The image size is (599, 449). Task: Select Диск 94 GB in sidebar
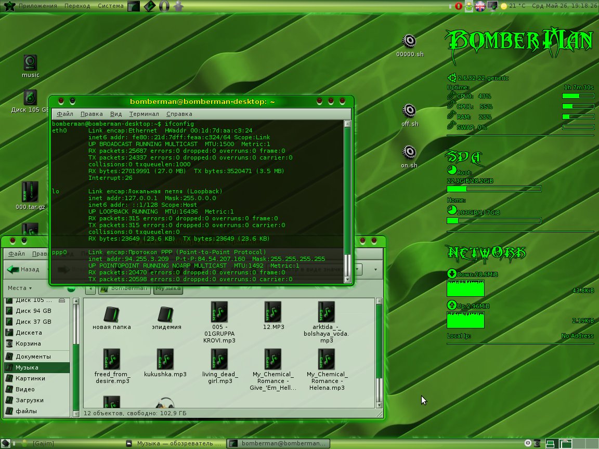coord(37,311)
